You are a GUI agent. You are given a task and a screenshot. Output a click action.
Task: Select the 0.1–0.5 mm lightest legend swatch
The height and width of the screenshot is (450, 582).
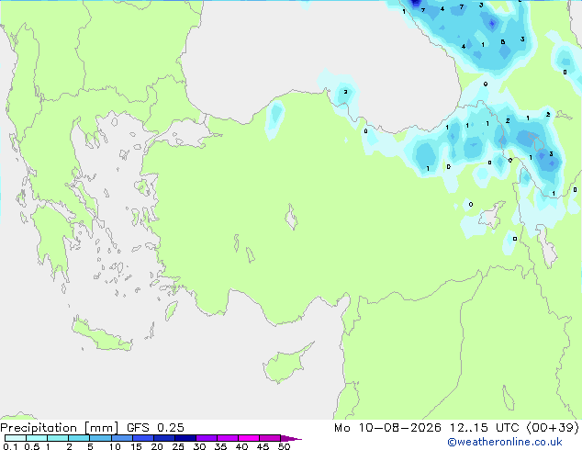pos(16,438)
